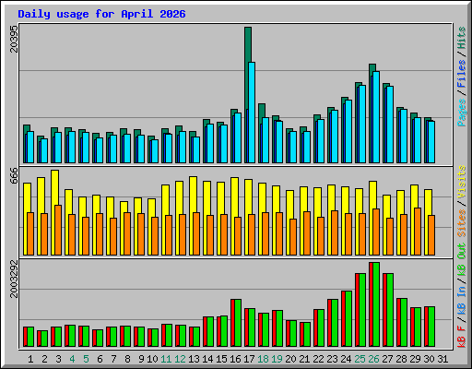Click day label 17 on the X-axis

pos(249,359)
